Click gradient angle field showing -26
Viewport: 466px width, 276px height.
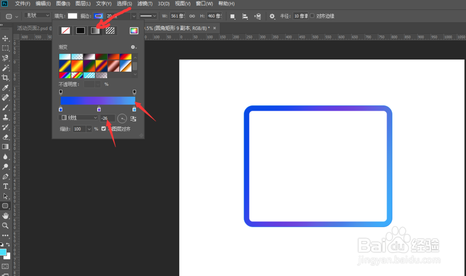[x=107, y=118]
